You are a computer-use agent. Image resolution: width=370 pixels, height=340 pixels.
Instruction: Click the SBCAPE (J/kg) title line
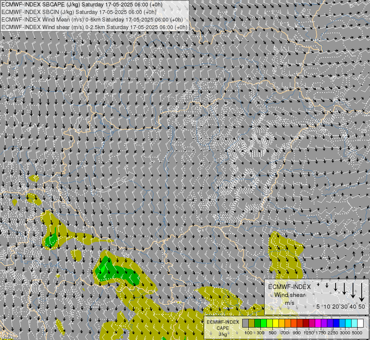[x=82, y=5]
